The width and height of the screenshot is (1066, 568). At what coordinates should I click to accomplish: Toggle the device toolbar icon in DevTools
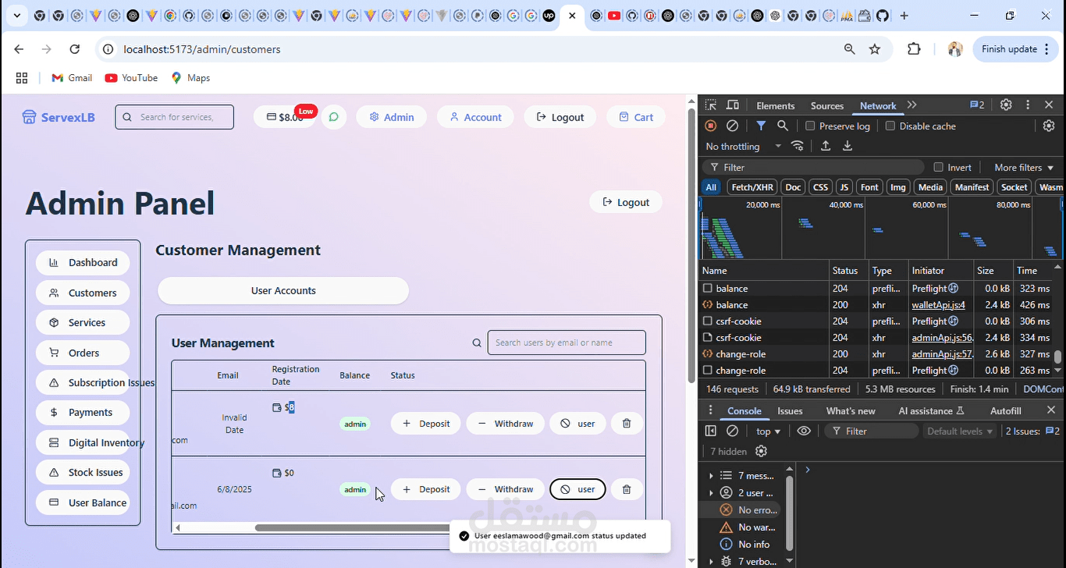pyautogui.click(x=733, y=105)
